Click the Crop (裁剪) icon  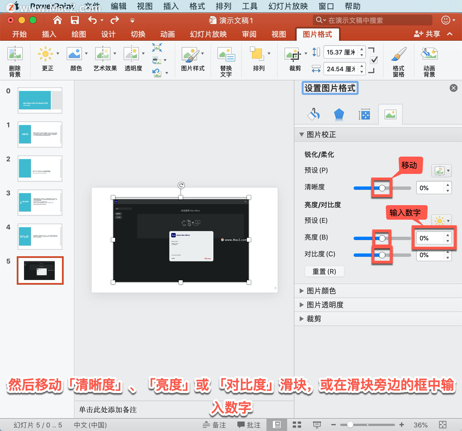(293, 54)
